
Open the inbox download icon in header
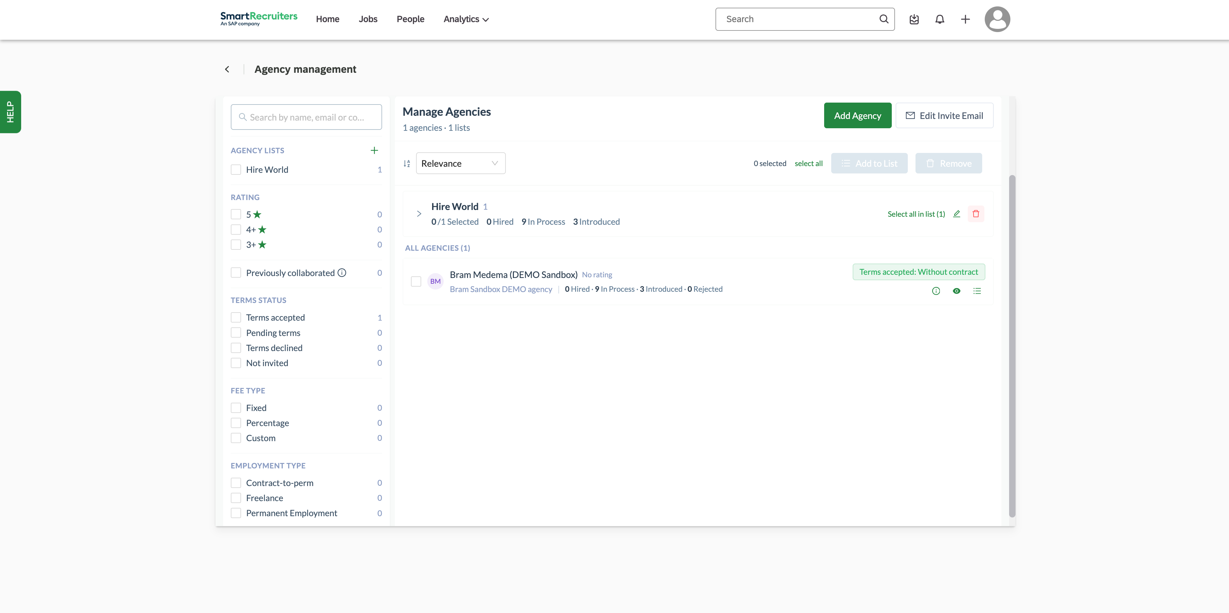914,19
